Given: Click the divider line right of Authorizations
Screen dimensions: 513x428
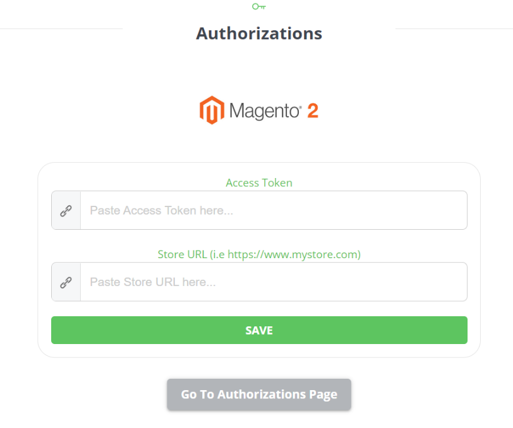Looking at the screenshot, I should coord(454,28).
